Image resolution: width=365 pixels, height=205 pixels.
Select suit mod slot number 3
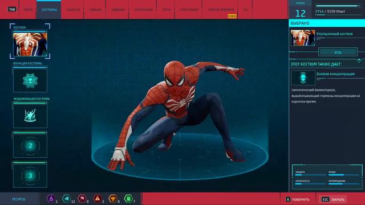30,175
